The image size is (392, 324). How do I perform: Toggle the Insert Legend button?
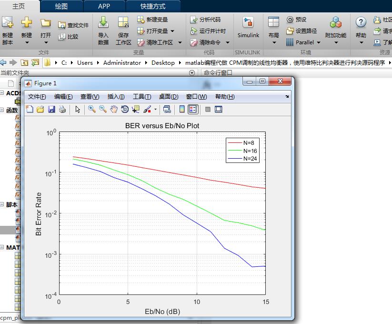(x=193, y=109)
